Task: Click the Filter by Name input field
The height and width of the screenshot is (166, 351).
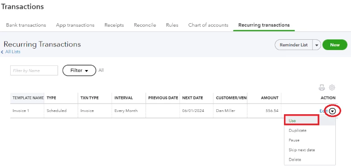Action: click(34, 71)
